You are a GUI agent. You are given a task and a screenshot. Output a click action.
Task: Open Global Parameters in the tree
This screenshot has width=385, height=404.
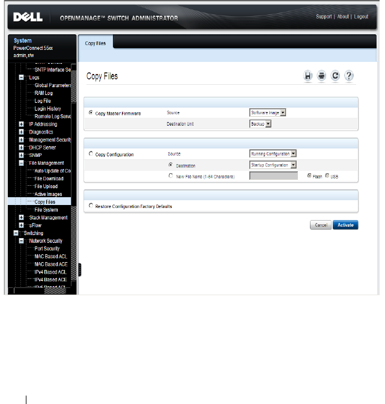(53, 85)
